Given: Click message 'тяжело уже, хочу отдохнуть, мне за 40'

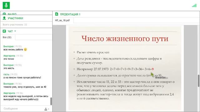Looking at the screenshot, I should coord(25,87).
